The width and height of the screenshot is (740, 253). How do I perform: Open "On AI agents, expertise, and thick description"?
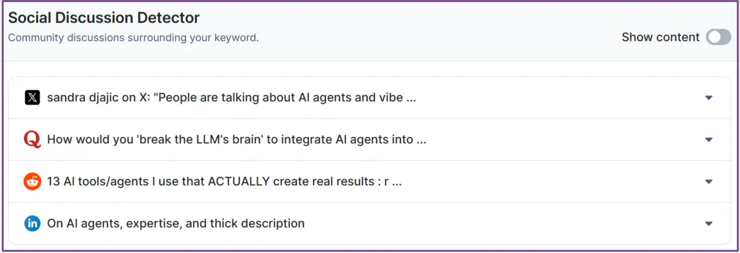tap(175, 223)
